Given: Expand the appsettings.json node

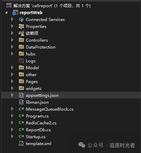Looking at the screenshot, I should (12, 95).
